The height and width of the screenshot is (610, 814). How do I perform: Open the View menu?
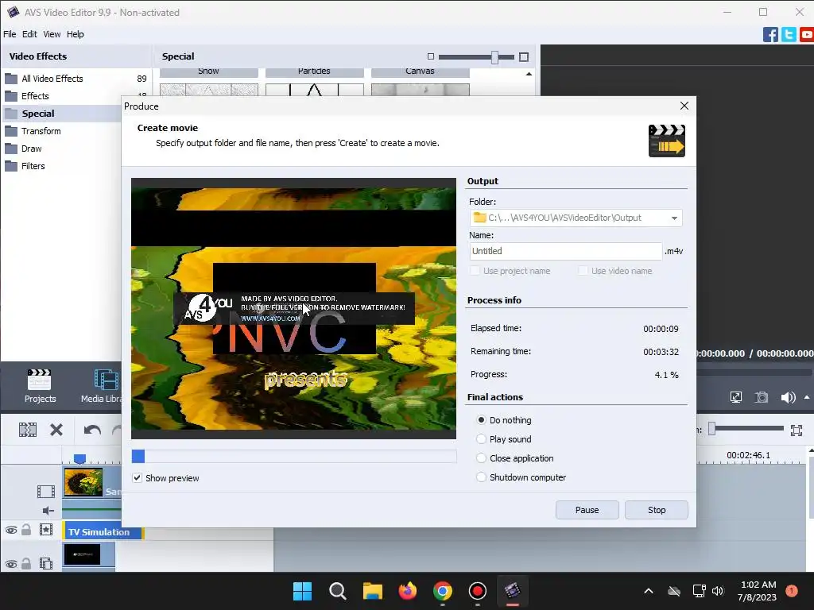click(x=52, y=34)
